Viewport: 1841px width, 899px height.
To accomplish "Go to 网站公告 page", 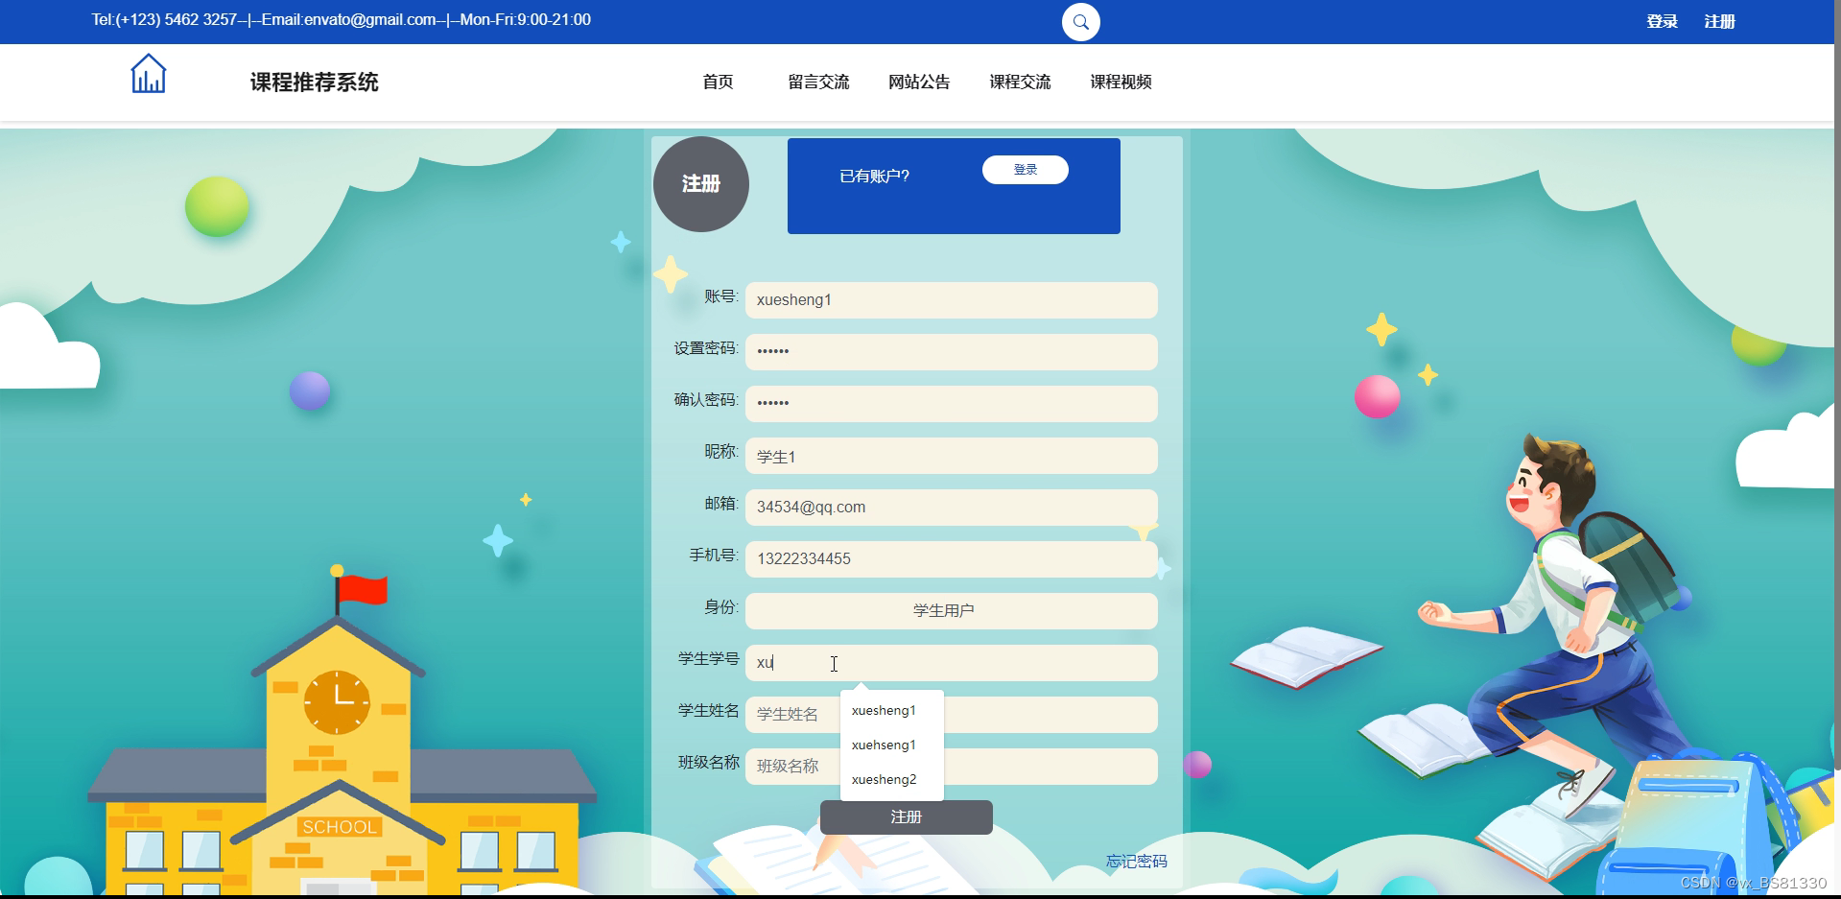I will (x=919, y=83).
